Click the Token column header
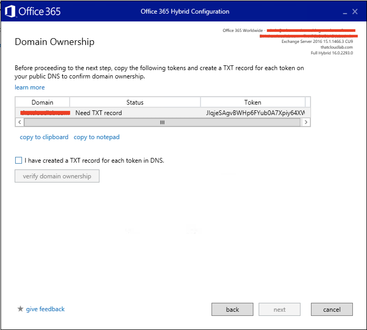Screen dimensions: 367x330 coord(253,102)
